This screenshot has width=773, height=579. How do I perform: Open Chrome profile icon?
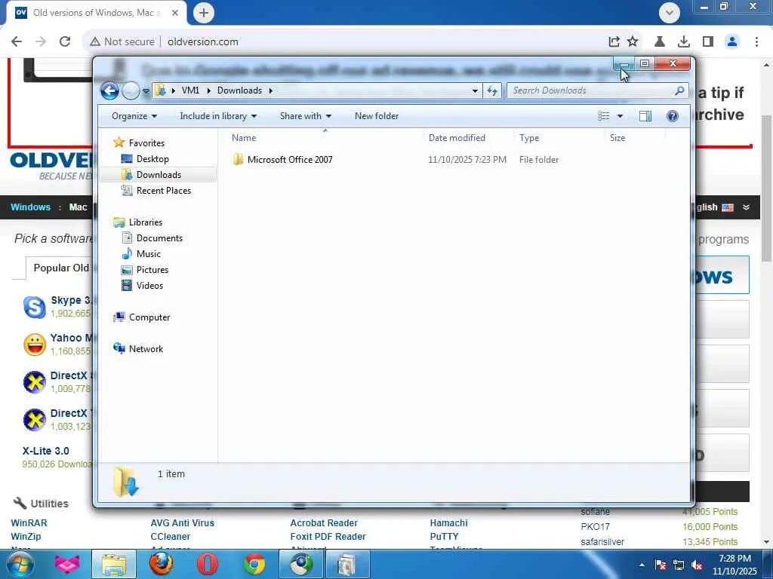coord(732,42)
